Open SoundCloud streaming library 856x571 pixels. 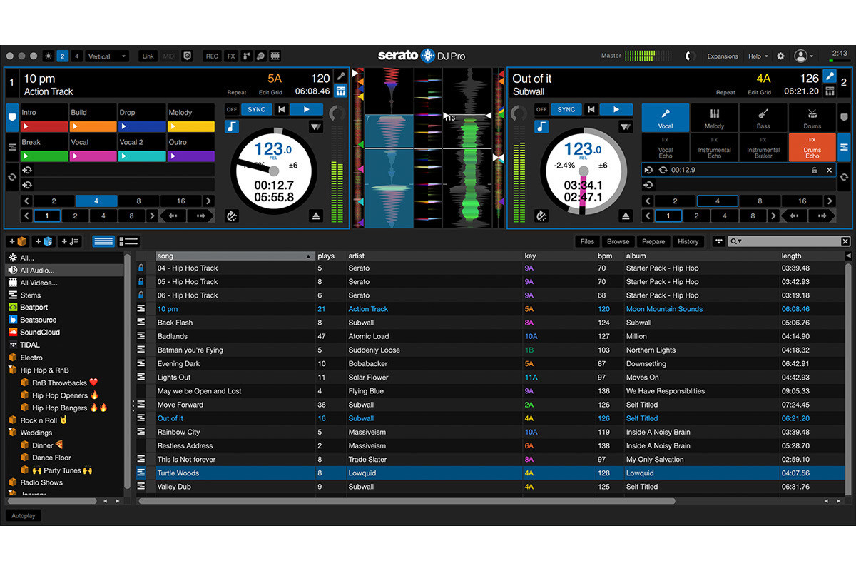[40, 333]
